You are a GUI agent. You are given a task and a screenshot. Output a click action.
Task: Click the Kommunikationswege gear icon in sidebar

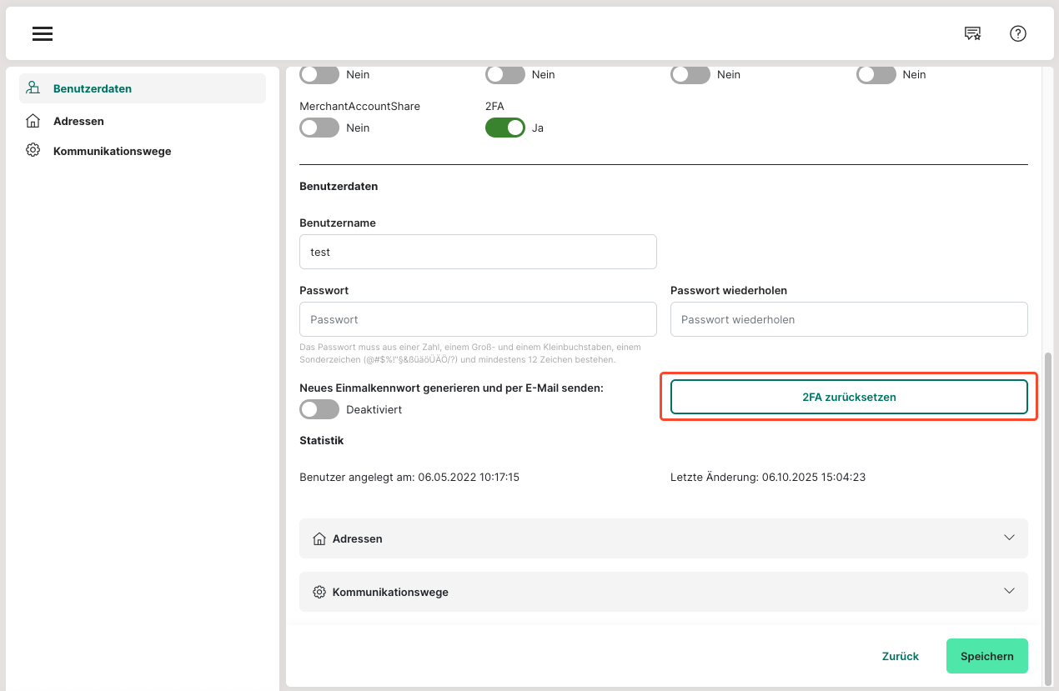pos(33,151)
